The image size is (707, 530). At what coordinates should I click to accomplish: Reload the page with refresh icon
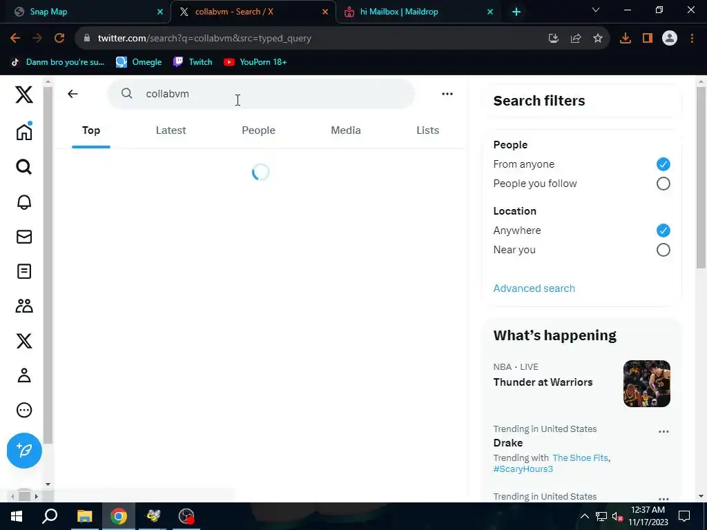[59, 39]
